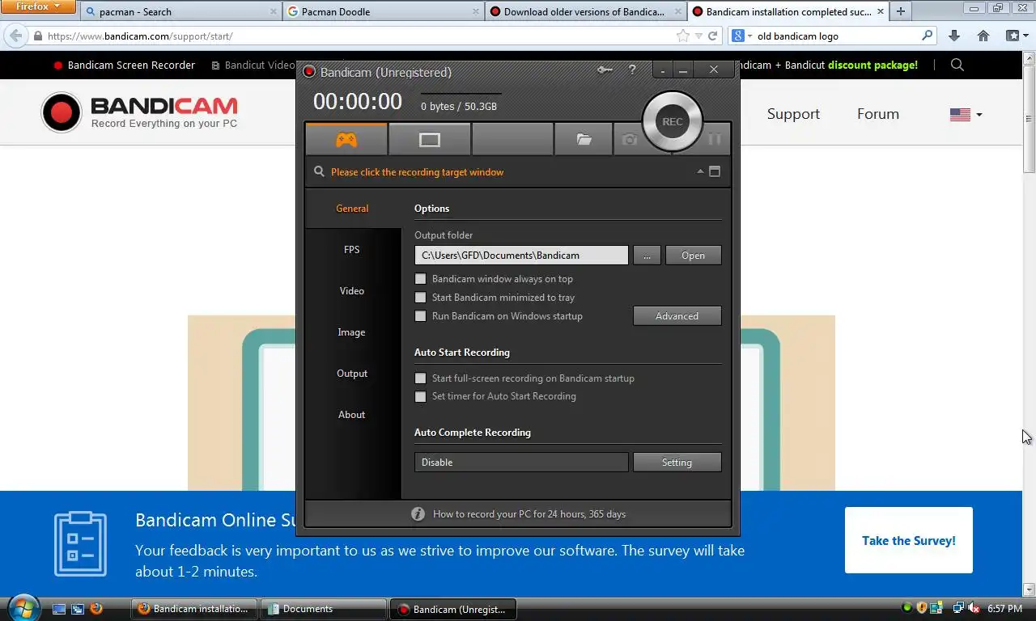The width and height of the screenshot is (1036, 621).
Task: Click the output folder path field
Action: coord(521,256)
